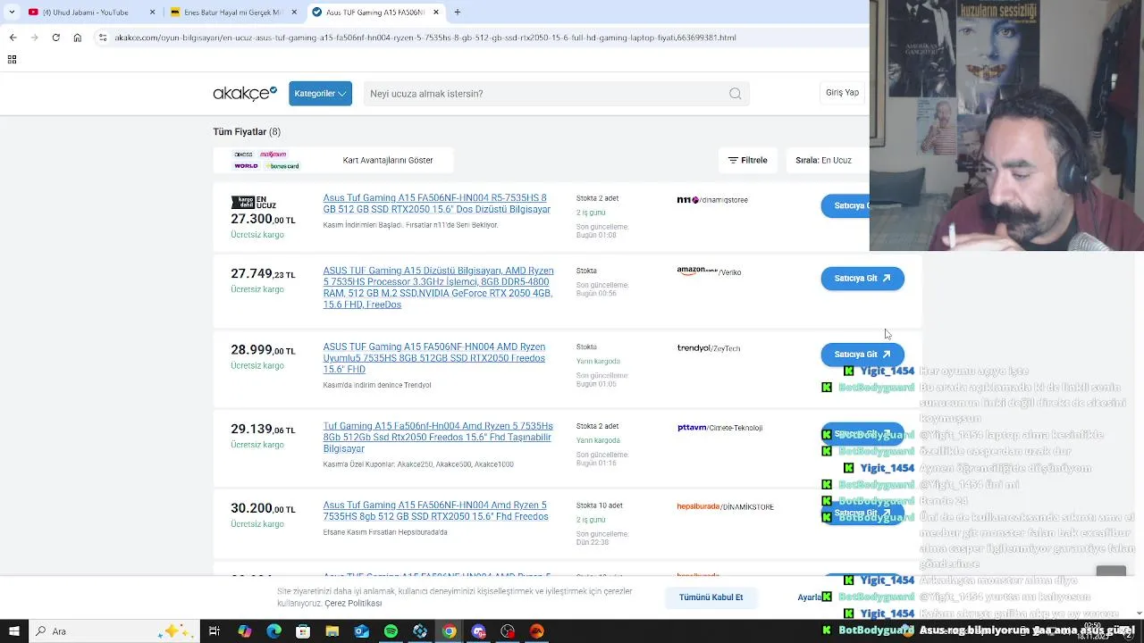Launch Microsoft Copilot from taskbar

point(245,631)
